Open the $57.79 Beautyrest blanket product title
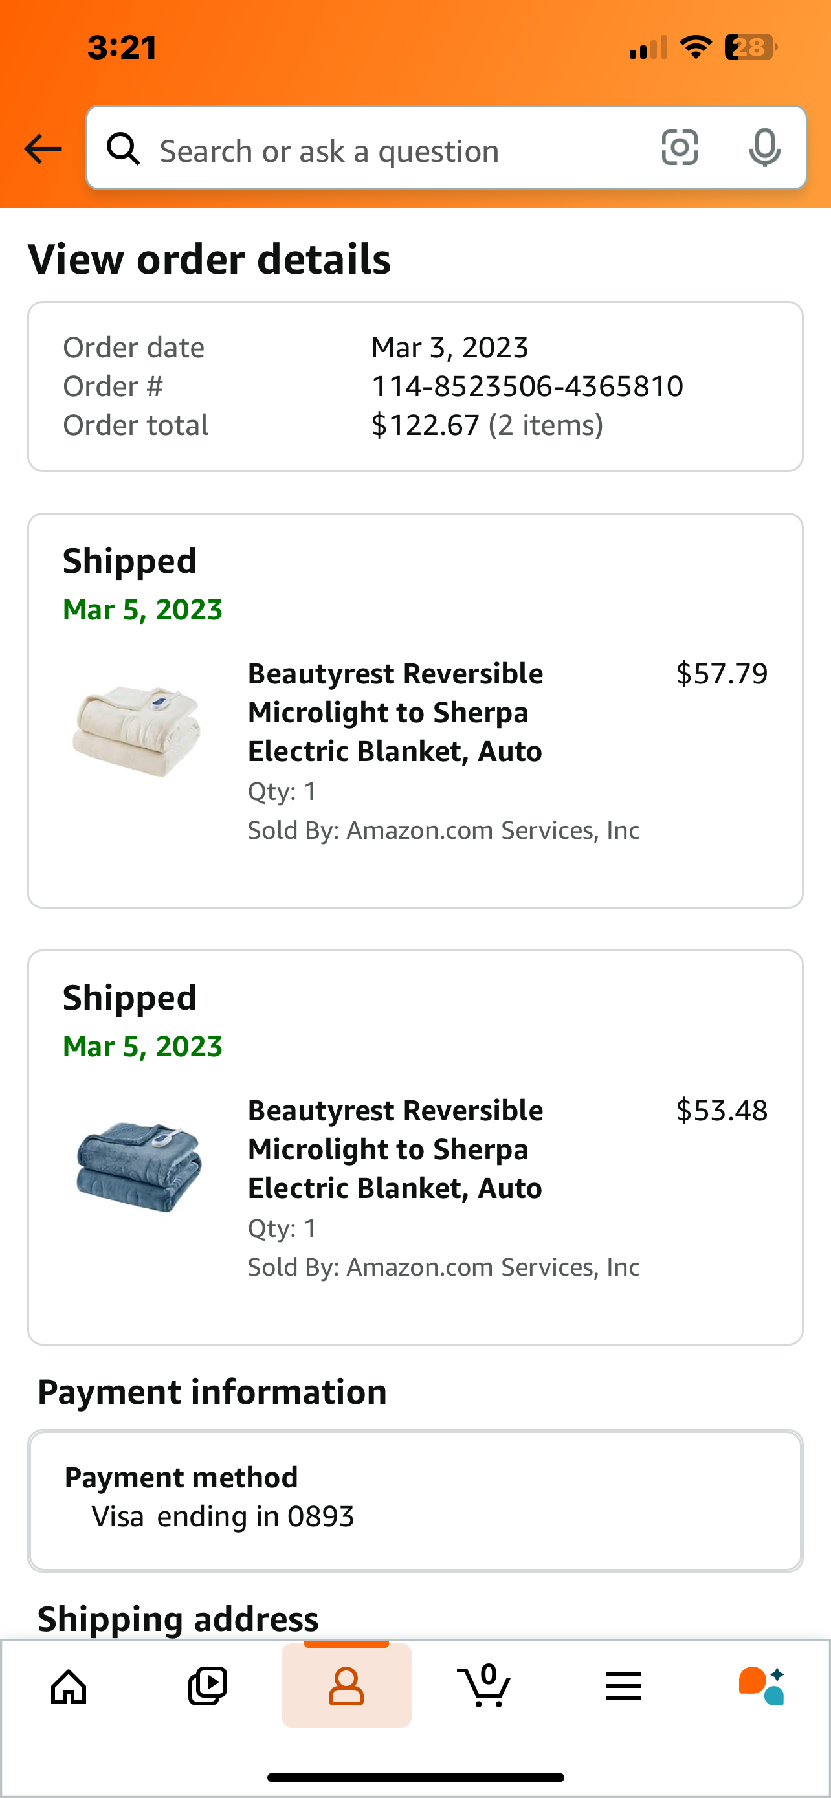This screenshot has height=1798, width=831. coord(395,712)
